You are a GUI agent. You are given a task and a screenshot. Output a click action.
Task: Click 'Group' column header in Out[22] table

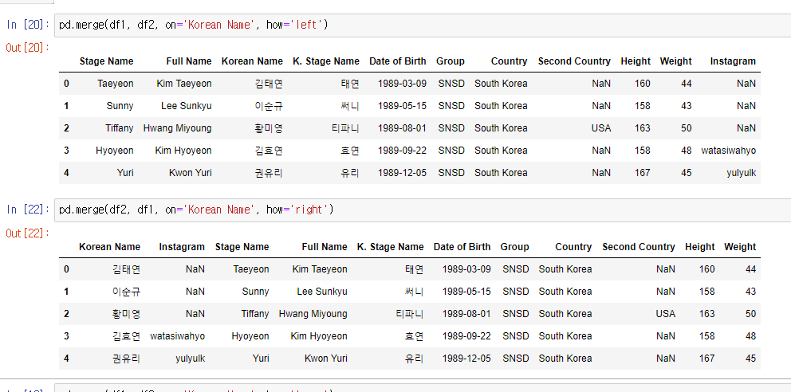tap(514, 247)
